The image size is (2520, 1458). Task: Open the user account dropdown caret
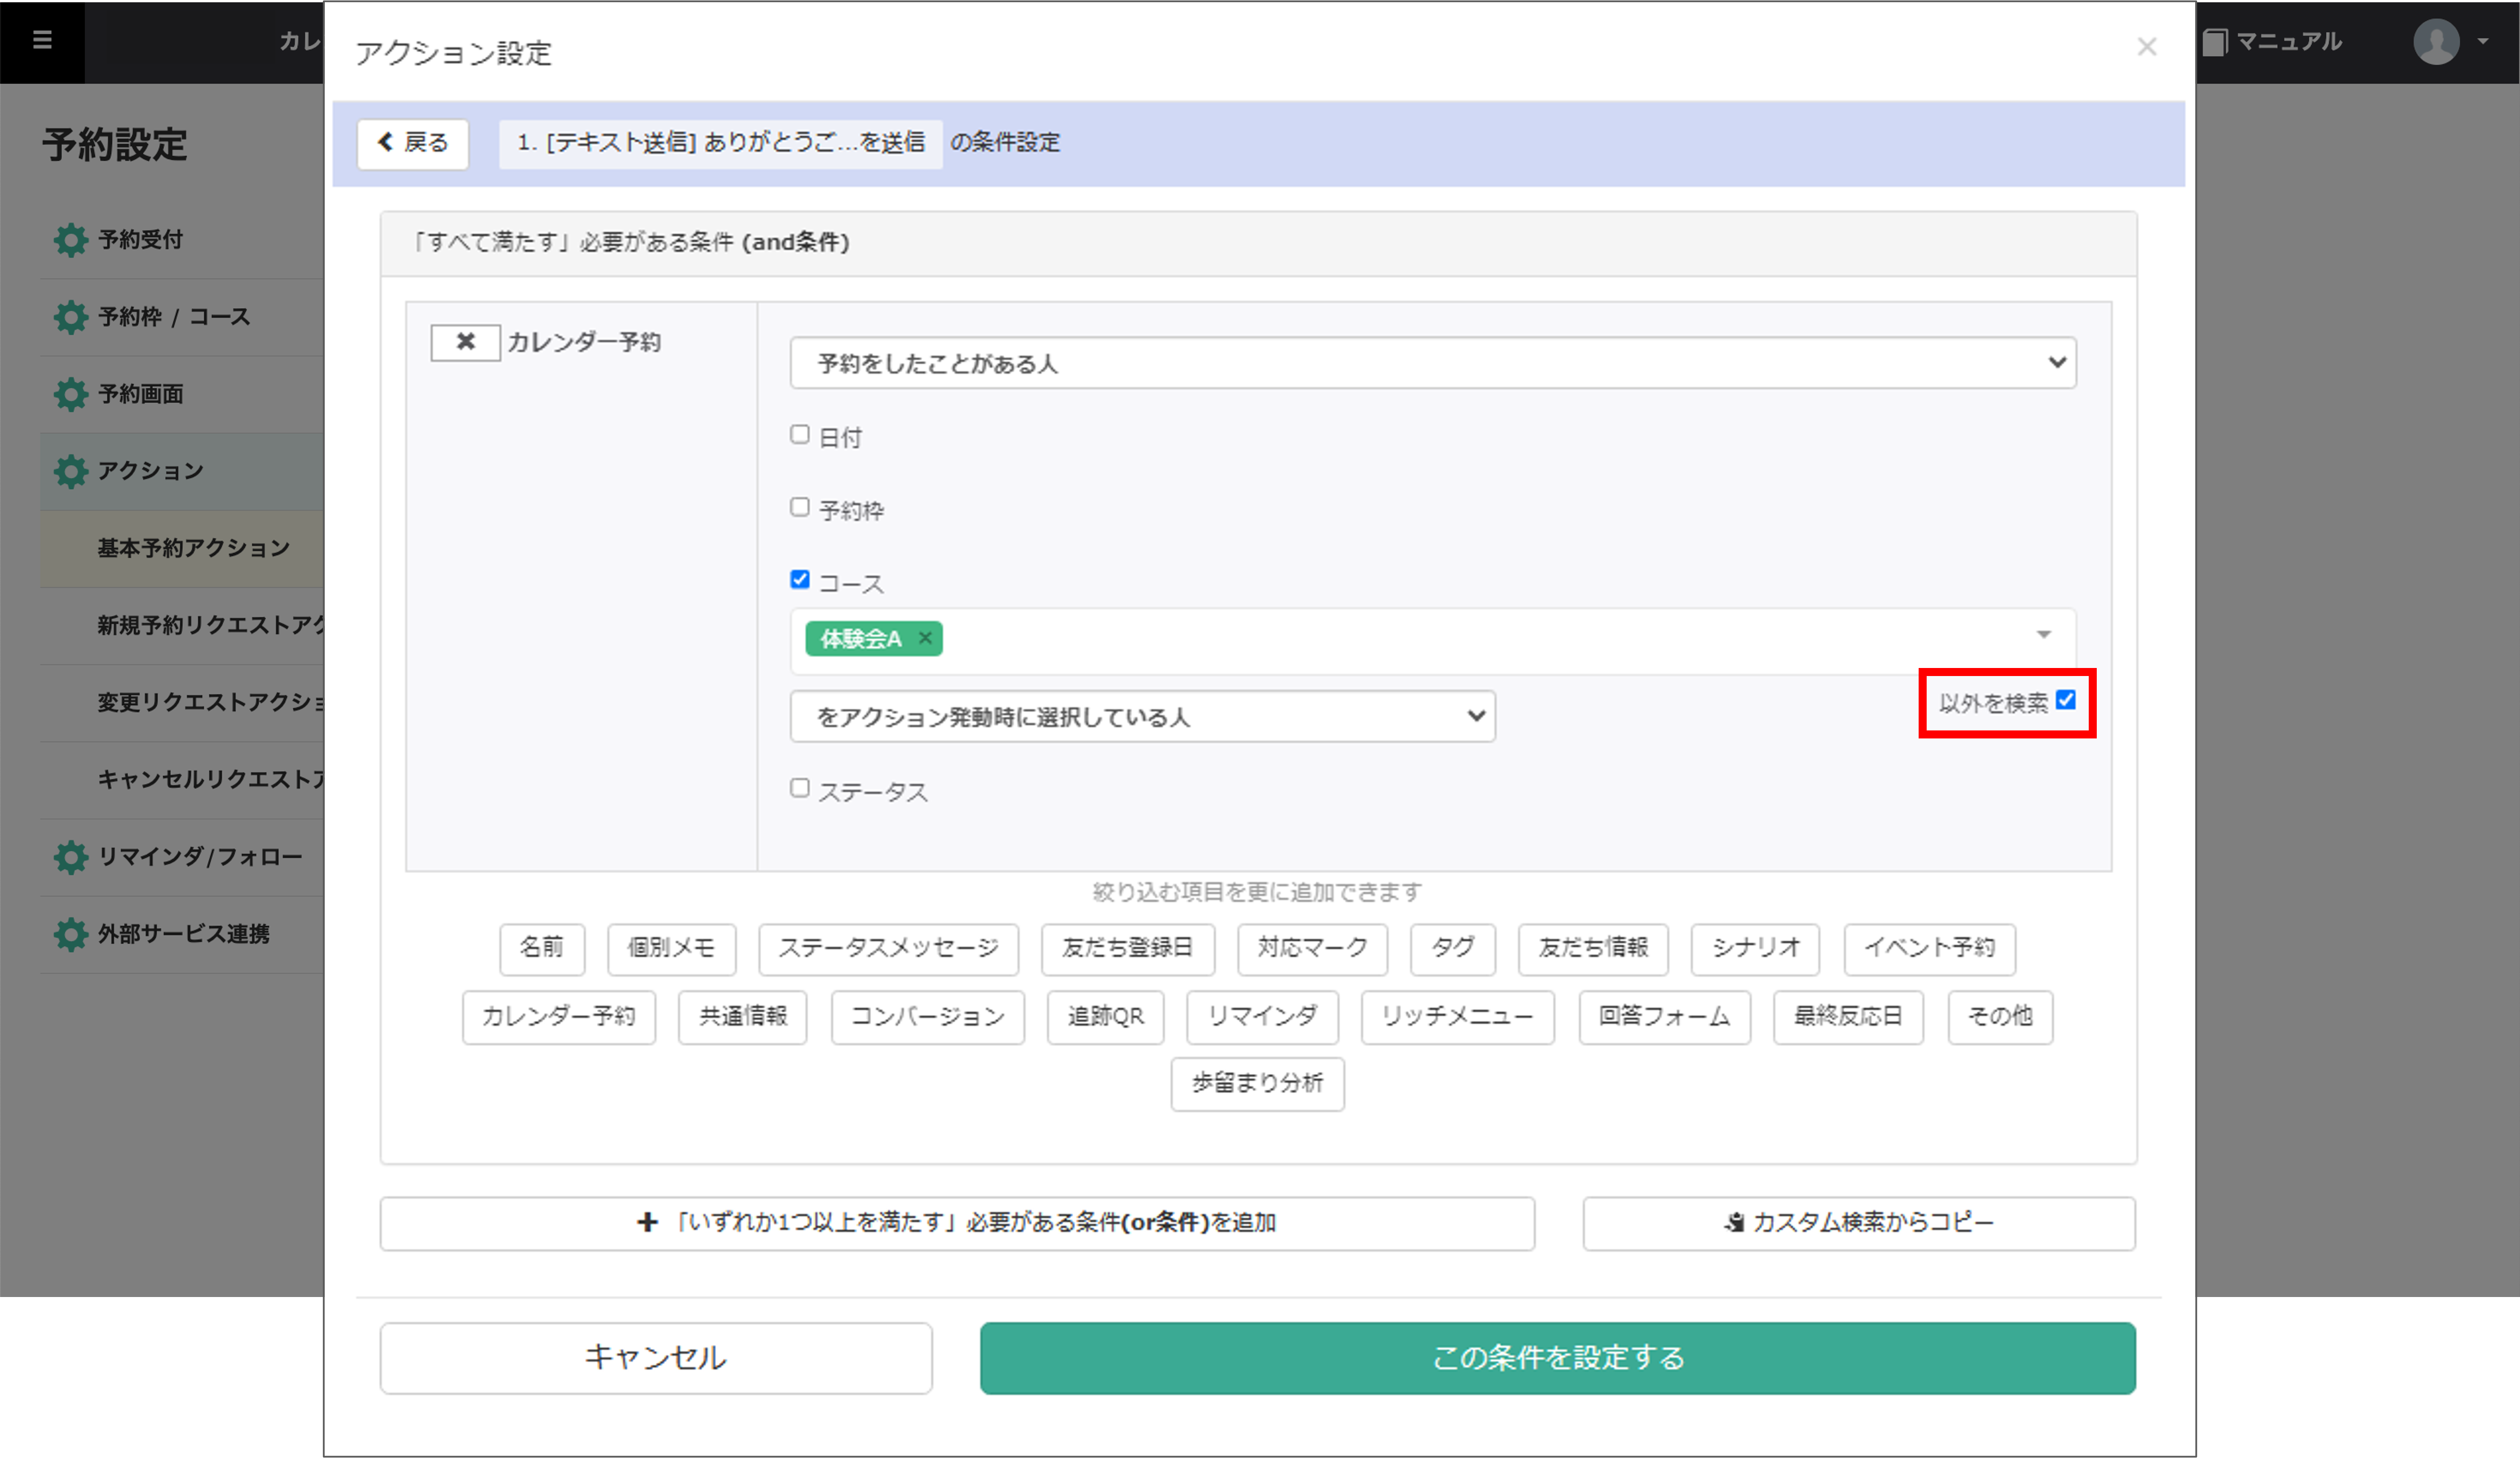(2483, 42)
